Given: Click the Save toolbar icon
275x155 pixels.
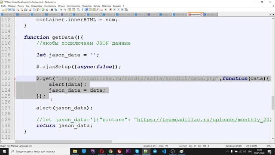Looking at the screenshot, I should pos(10,9).
